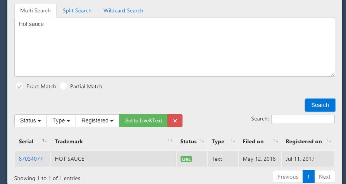
Task: Click the Showing 1 to 1 entries text
Action: pos(47,178)
